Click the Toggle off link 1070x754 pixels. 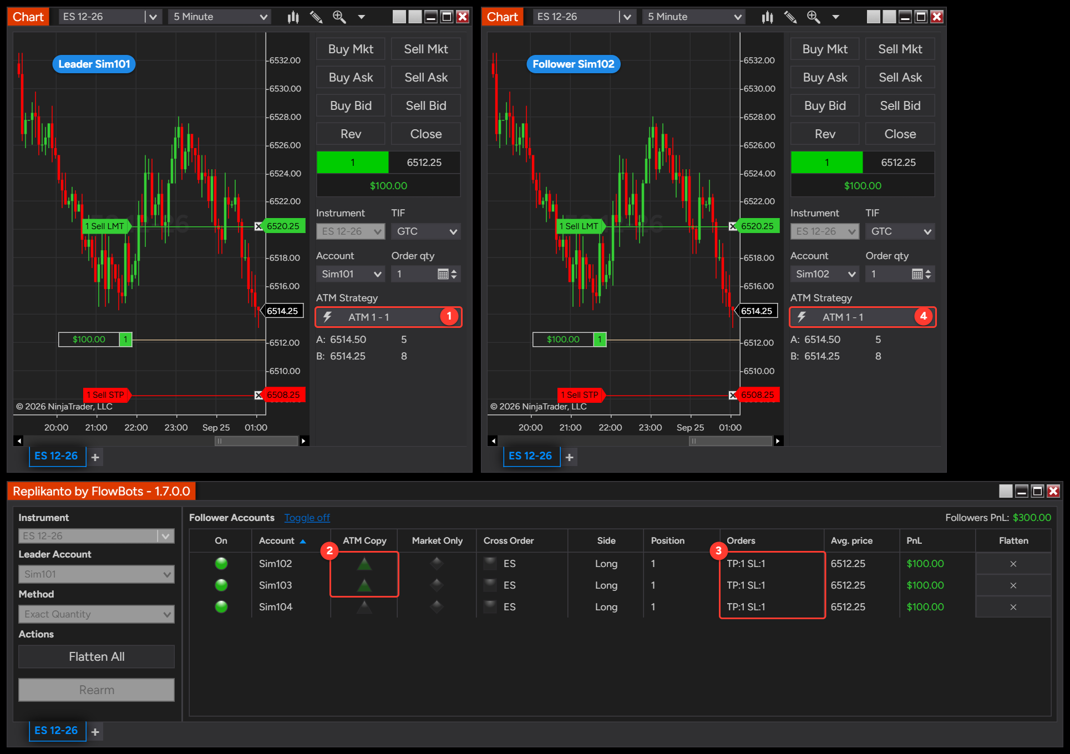point(307,518)
